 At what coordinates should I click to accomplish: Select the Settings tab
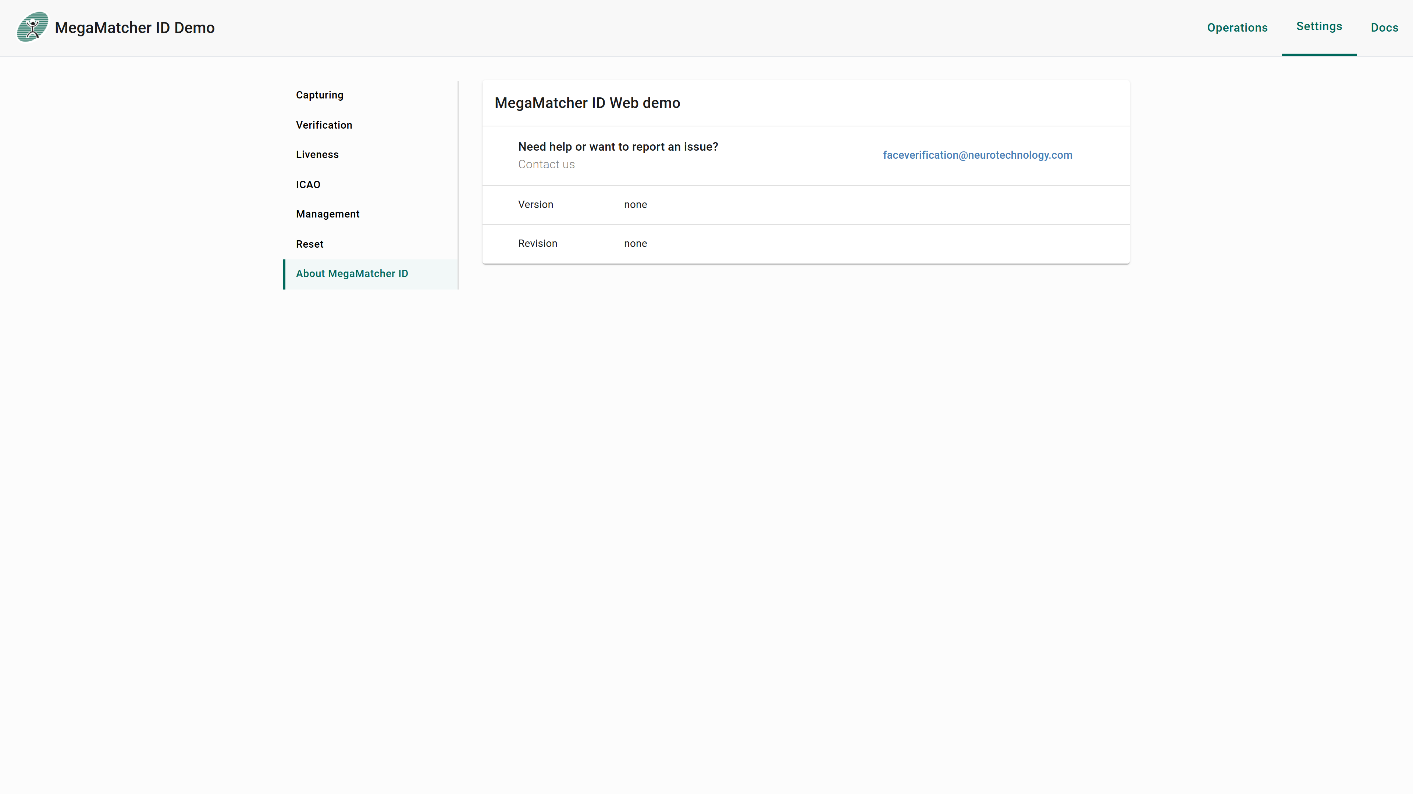(1318, 27)
